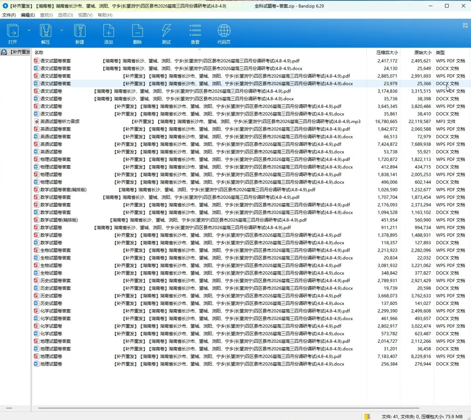Sort by the 名称 column header
471x420 pixels.
[39, 52]
